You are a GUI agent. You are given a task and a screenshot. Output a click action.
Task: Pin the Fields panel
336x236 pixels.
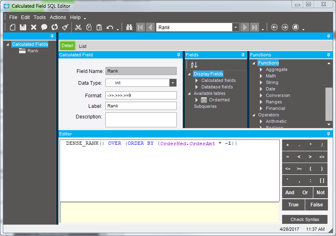coord(243,55)
